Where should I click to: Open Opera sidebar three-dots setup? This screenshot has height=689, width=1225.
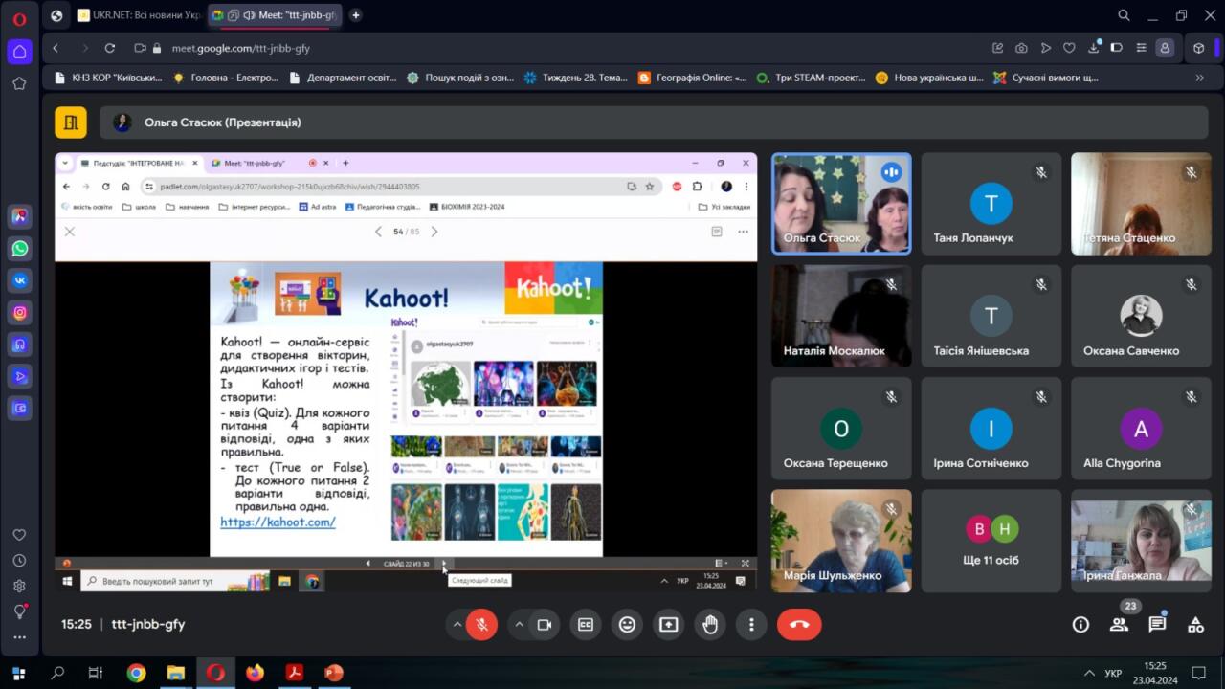tap(19, 637)
